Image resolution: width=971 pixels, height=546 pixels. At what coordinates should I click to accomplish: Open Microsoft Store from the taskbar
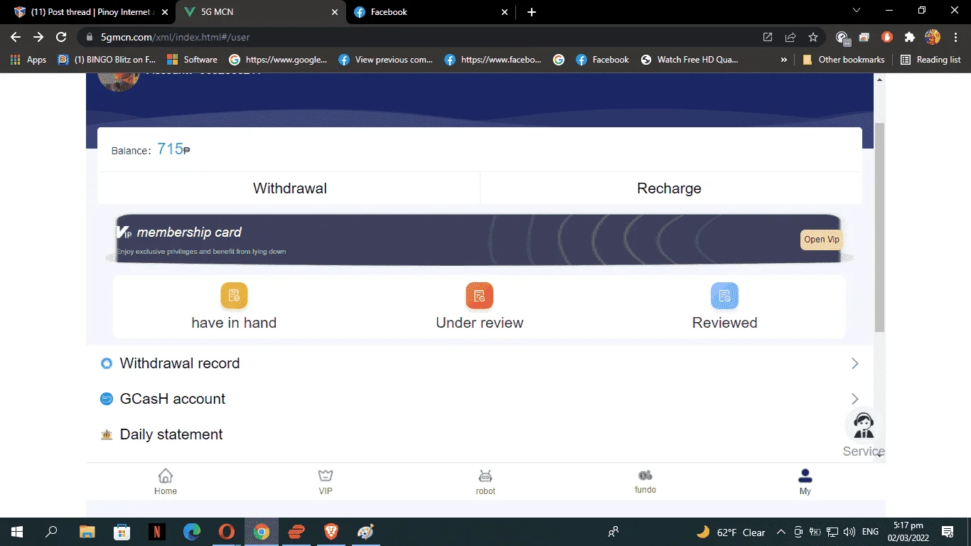click(x=122, y=532)
